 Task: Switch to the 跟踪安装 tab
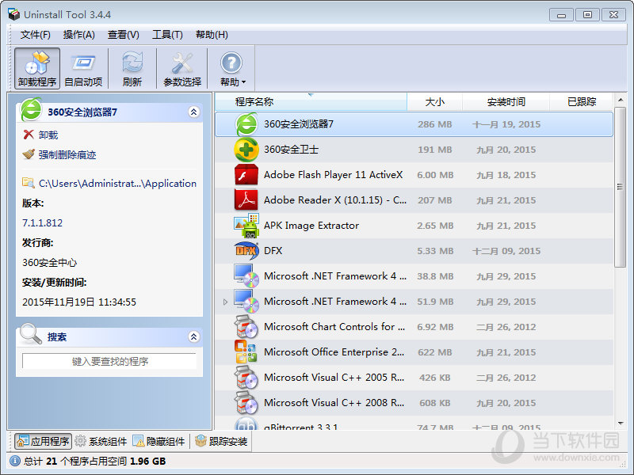(221, 441)
